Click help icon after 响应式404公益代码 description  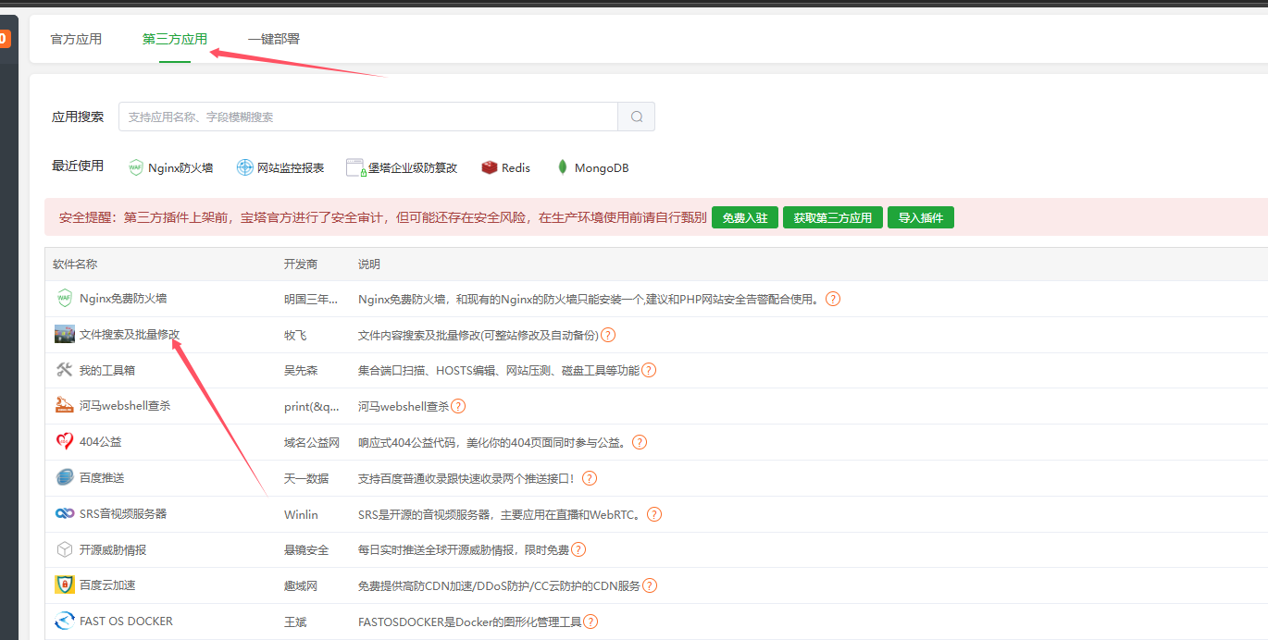pyautogui.click(x=639, y=442)
